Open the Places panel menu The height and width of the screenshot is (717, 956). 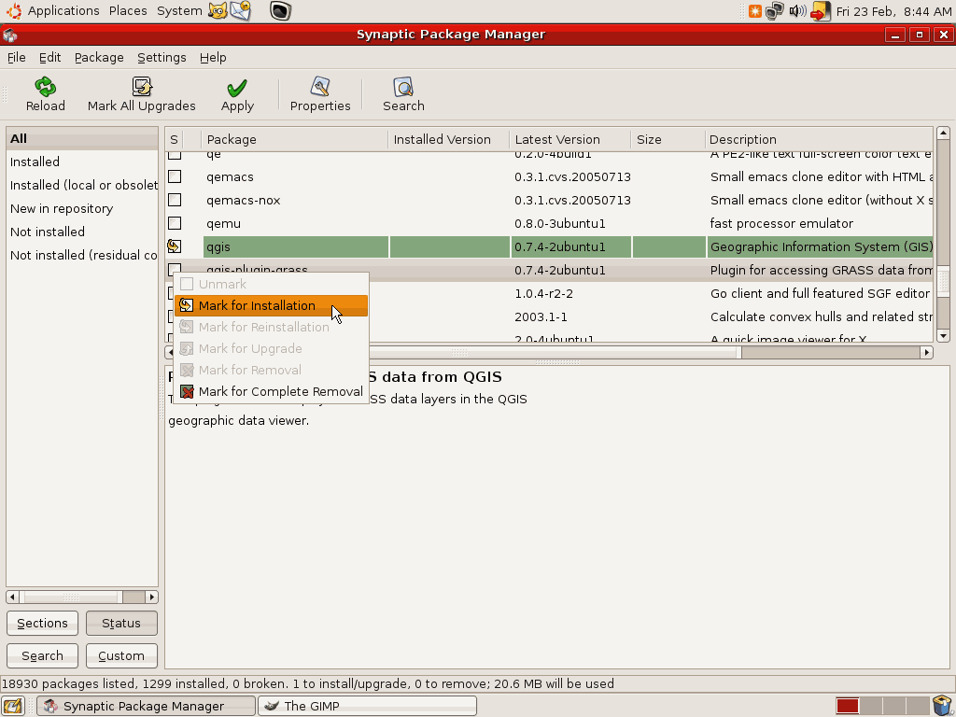pyautogui.click(x=128, y=11)
